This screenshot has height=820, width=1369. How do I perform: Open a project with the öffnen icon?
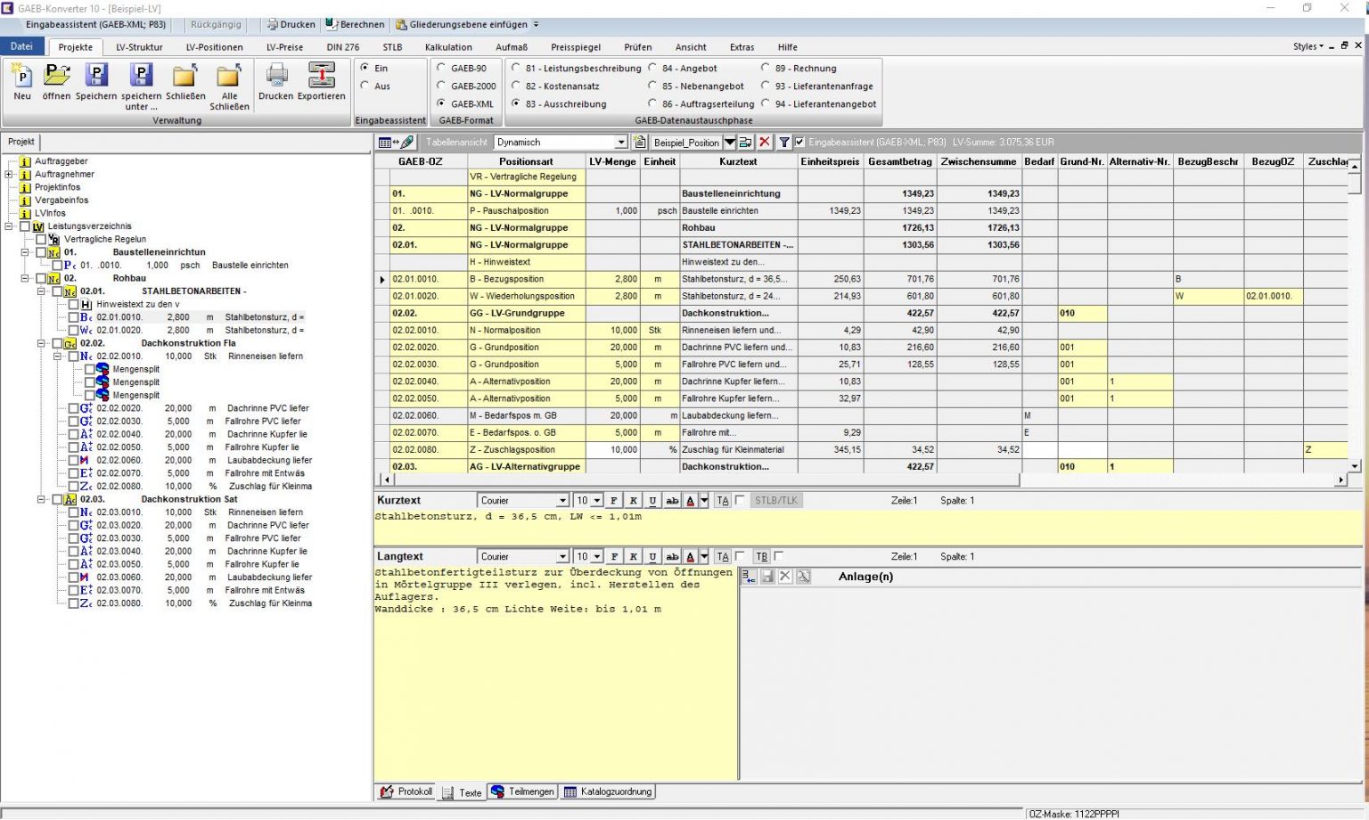(x=56, y=77)
